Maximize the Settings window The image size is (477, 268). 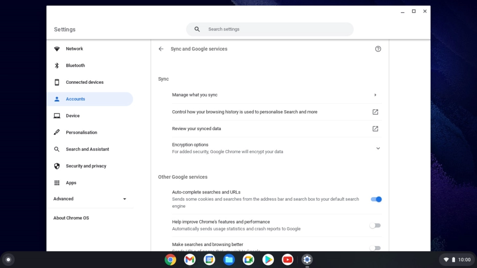(x=414, y=11)
